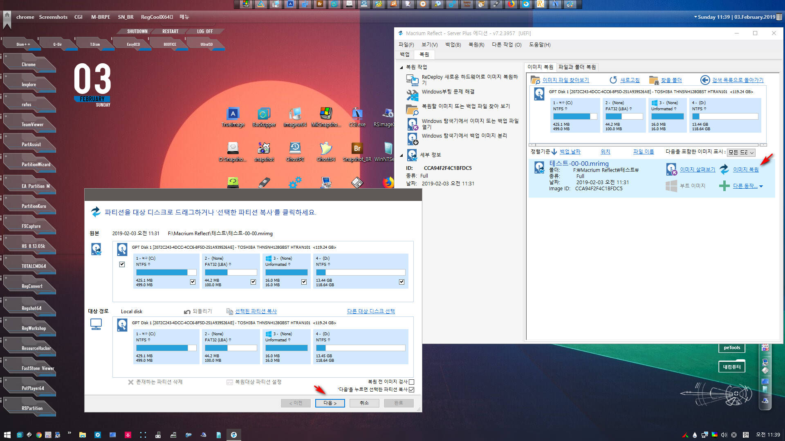Collapse the 복원 작업 section
Image resolution: width=785 pixels, height=441 pixels.
(401, 67)
